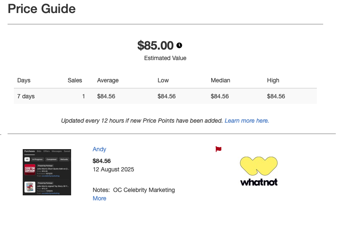The width and height of the screenshot is (340, 226).
Task: Expand notes with the More link
Action: coord(99,198)
